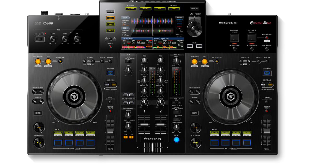The height and width of the screenshot is (164, 313).
Task: Select the left deck SLIP LOOP pad mode
Action: (80, 132)
